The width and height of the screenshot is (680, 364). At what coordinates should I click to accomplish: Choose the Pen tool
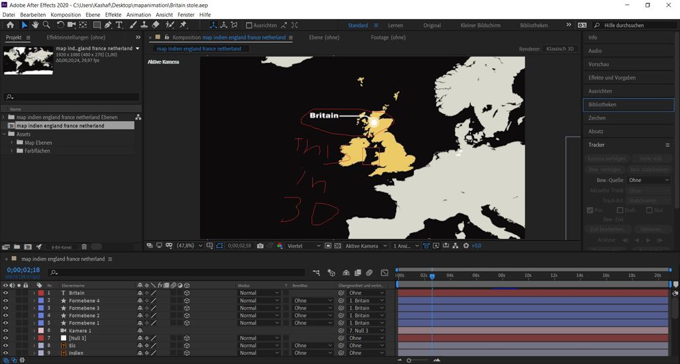coord(108,25)
